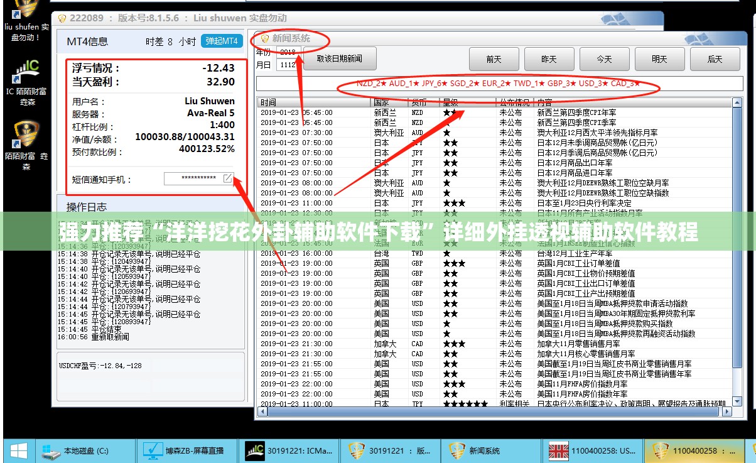Click log entry 16:00:56 重新取新闻
The width and height of the screenshot is (756, 463).
coord(93,337)
